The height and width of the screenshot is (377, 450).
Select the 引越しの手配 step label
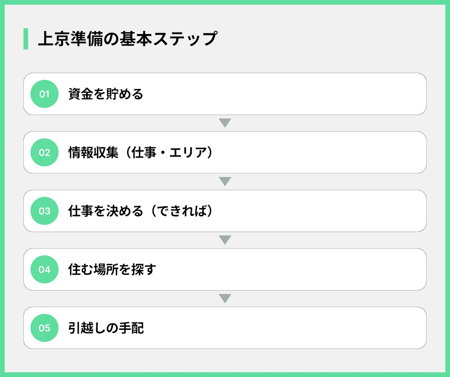click(x=106, y=328)
